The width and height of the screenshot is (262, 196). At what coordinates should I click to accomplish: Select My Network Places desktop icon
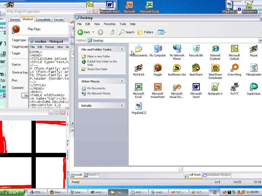pyautogui.click(x=177, y=52)
